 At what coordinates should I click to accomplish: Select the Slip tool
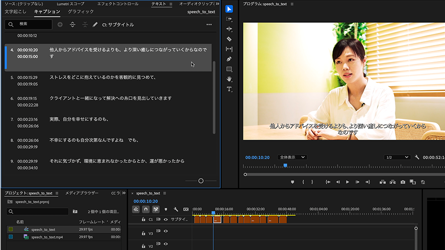[229, 49]
